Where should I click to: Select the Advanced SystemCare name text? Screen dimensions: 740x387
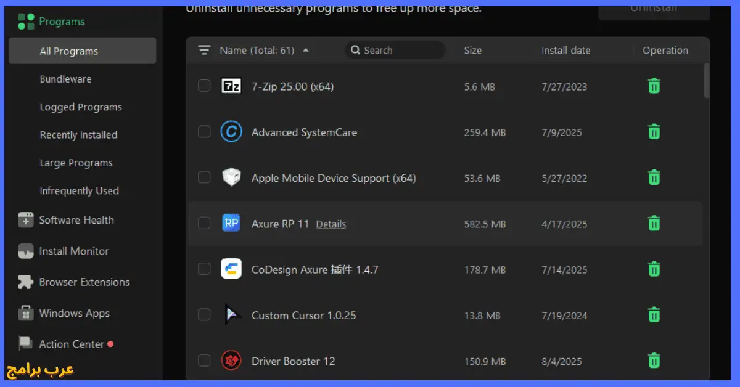coord(304,132)
